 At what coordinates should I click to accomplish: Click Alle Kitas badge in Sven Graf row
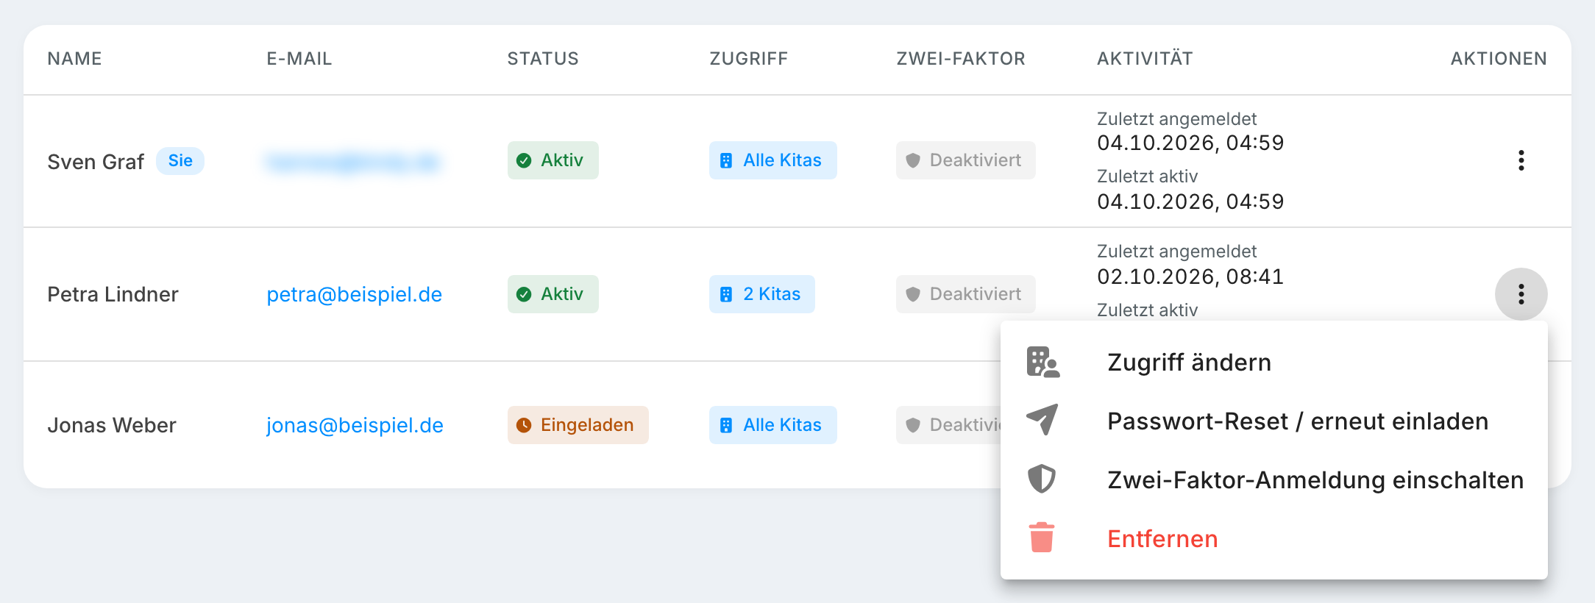[x=772, y=160]
